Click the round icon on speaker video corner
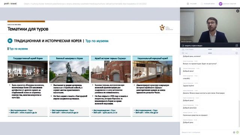The width and height of the screenshot is (240, 135). pos(237,11)
